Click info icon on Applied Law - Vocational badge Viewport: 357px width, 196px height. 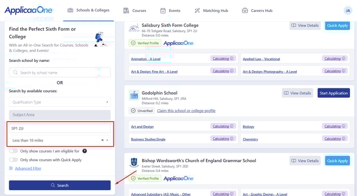(x=344, y=59)
